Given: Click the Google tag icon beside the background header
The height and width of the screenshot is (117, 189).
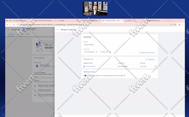Looking at the screenshot, I should click(x=24, y=29).
